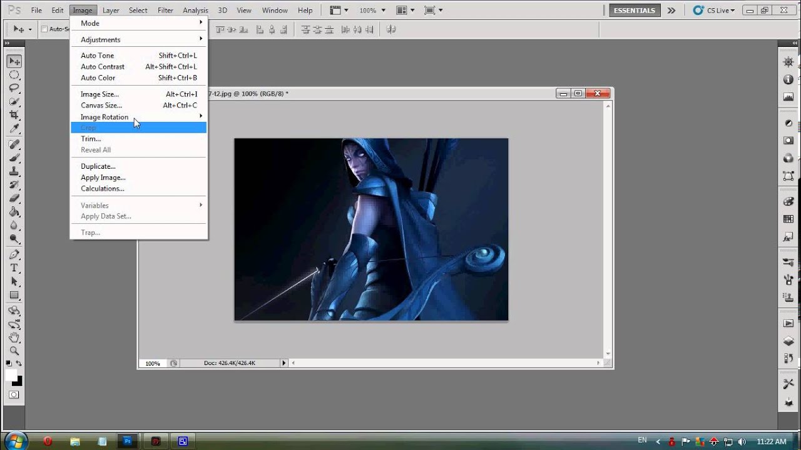This screenshot has width=801, height=450.
Task: Open the Opera browser in the taskbar
Action: click(x=48, y=441)
